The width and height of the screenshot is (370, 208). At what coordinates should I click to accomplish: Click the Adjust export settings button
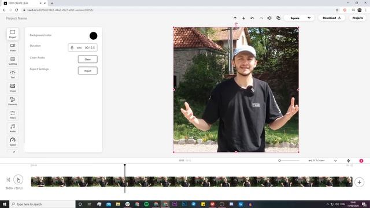click(x=87, y=70)
